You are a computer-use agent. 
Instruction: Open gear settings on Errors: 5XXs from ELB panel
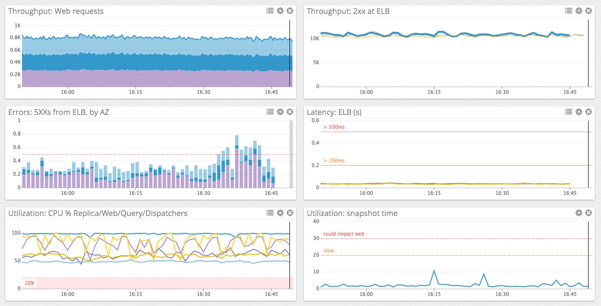(280, 112)
